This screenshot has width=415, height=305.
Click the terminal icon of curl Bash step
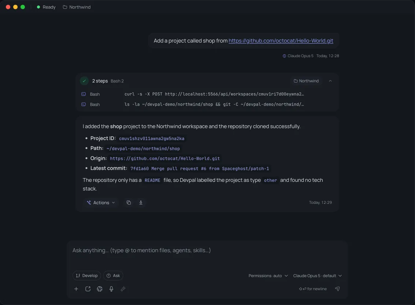[x=84, y=94]
